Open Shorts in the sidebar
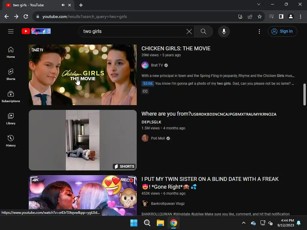This screenshot has width=307, height=230. click(11, 75)
